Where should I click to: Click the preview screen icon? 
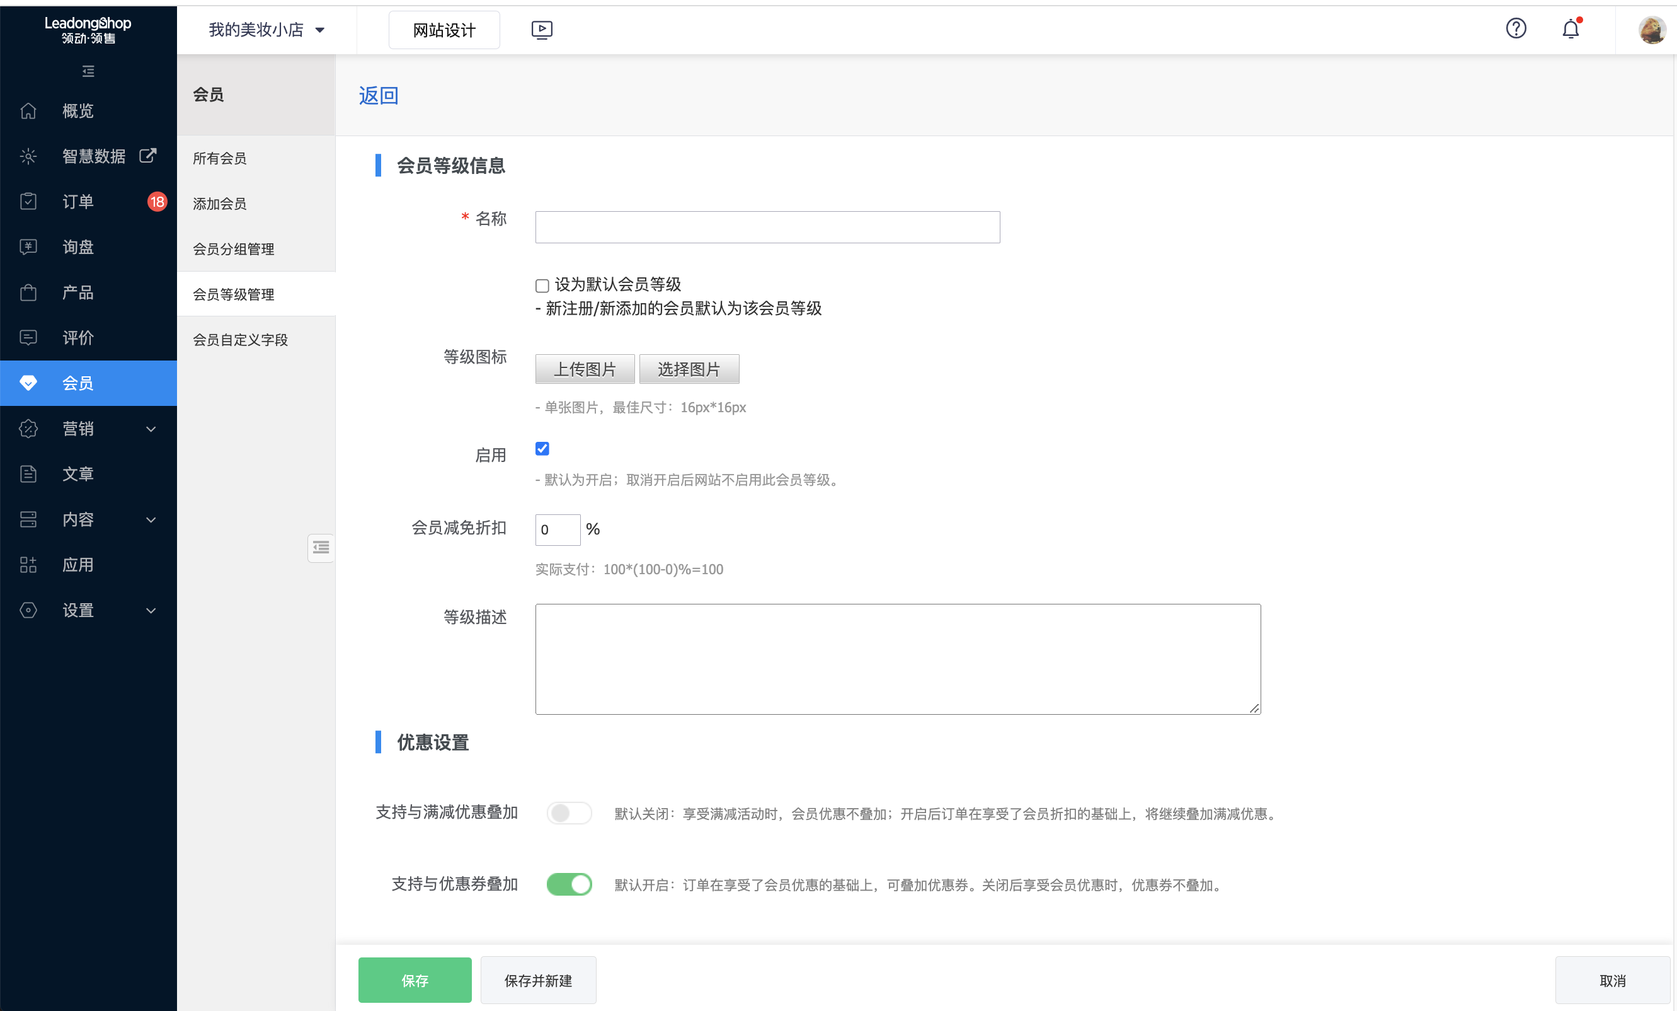542,29
